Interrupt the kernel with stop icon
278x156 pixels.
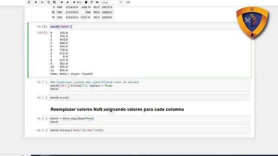pos(86,2)
